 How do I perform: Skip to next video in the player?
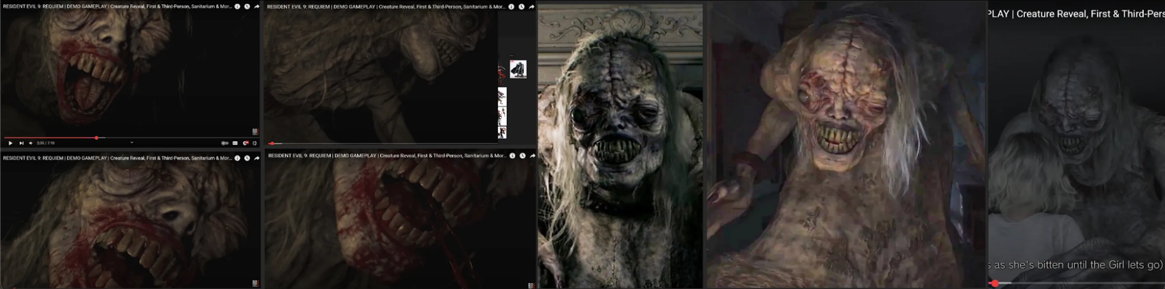pyautogui.click(x=21, y=143)
